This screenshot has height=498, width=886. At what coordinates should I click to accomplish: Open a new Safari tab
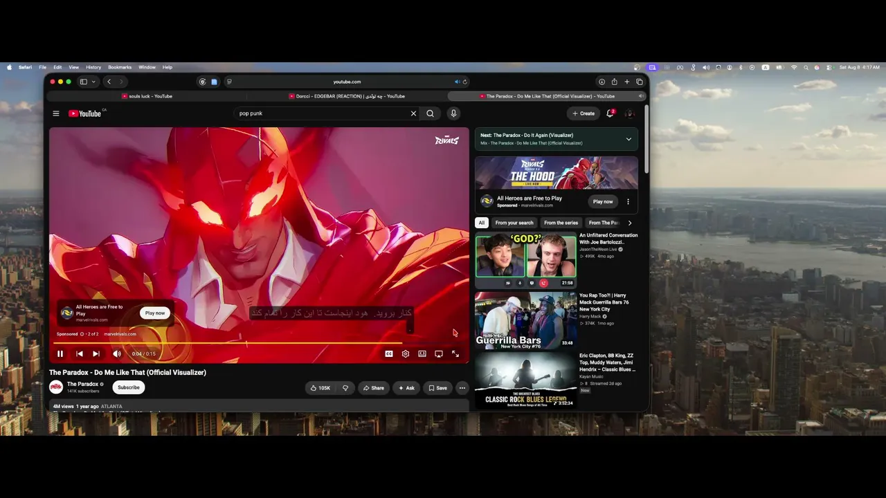tap(626, 82)
